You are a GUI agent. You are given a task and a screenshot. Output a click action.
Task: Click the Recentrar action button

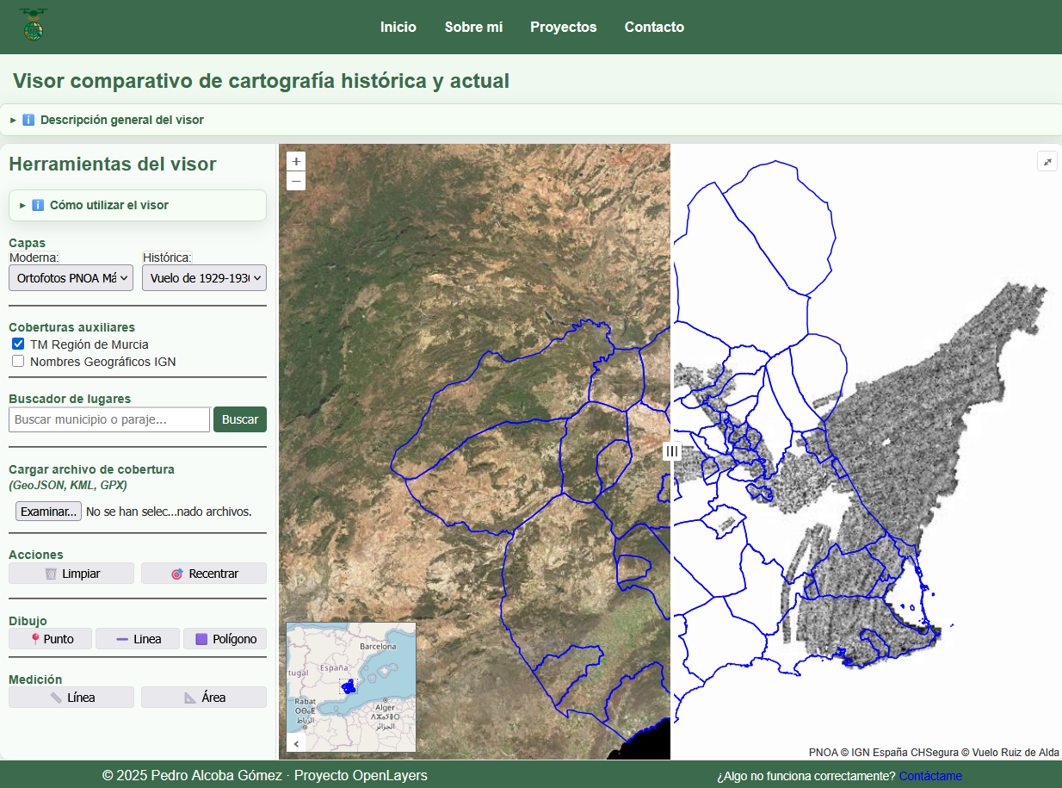tap(204, 574)
